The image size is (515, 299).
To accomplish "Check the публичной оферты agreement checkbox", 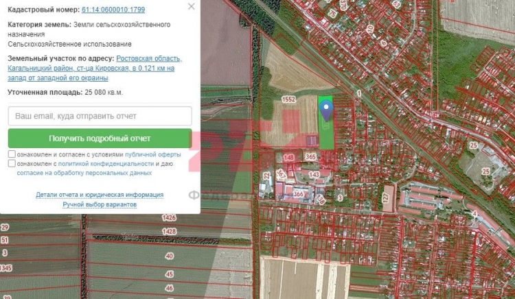I will click(12, 154).
